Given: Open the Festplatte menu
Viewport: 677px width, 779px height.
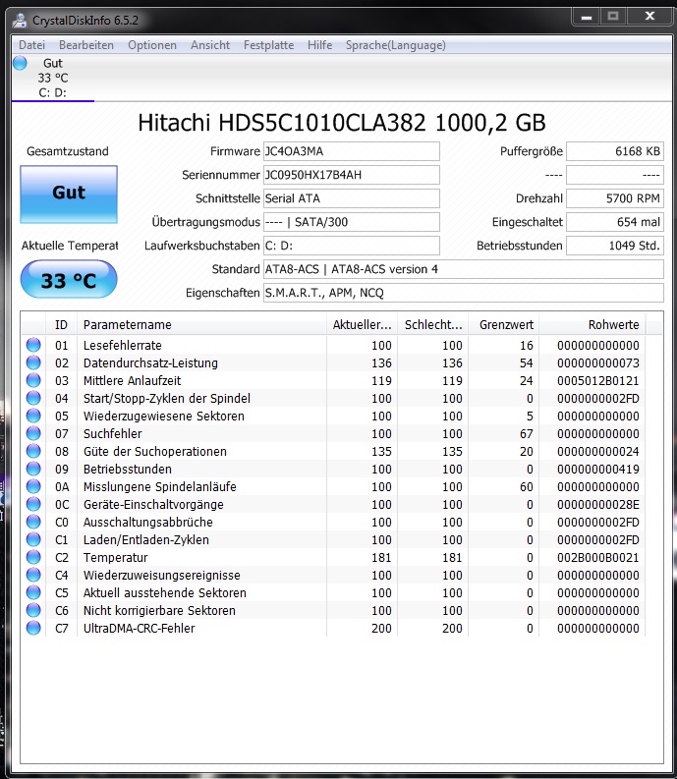Looking at the screenshot, I should 268,45.
